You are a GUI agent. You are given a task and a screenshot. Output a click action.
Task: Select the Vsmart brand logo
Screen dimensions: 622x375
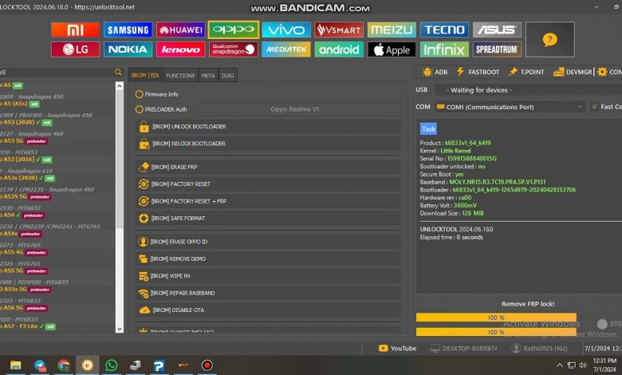[x=339, y=30]
